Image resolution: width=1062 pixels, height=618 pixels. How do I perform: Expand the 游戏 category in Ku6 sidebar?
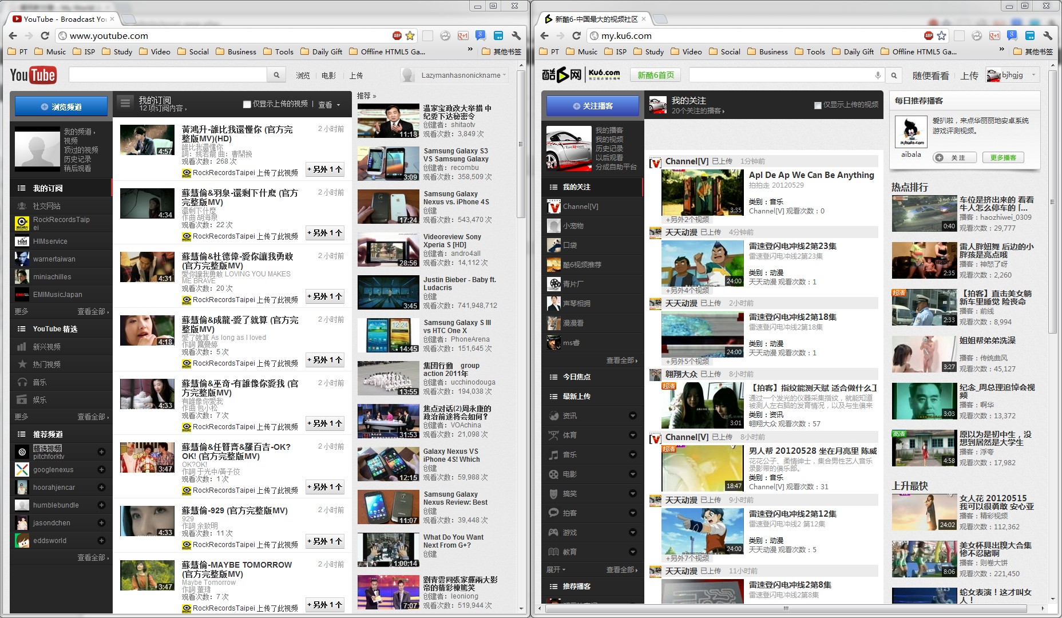(x=633, y=532)
